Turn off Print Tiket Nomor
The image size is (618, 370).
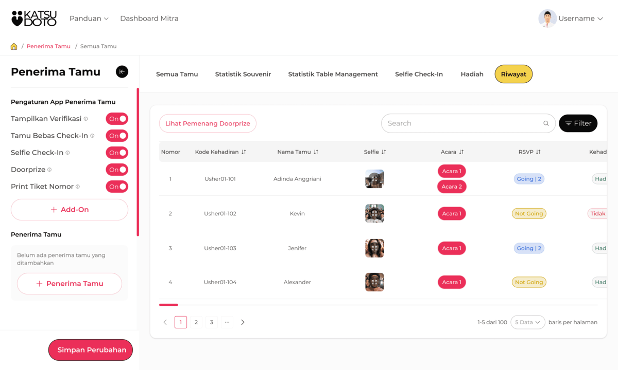(117, 187)
